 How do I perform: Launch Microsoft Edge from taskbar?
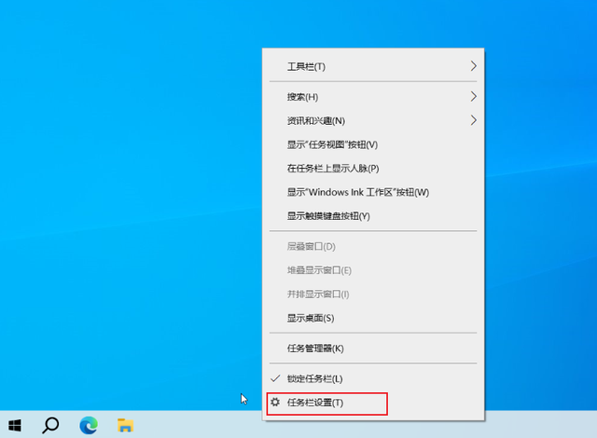pyautogui.click(x=89, y=425)
